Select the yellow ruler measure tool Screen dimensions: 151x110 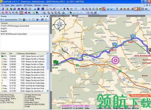coord(71,9)
